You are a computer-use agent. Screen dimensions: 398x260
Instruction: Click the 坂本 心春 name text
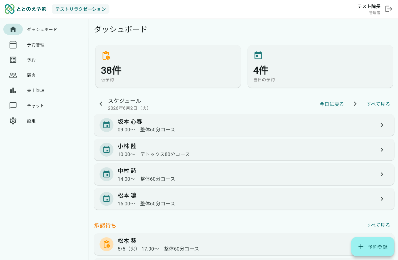130,122
